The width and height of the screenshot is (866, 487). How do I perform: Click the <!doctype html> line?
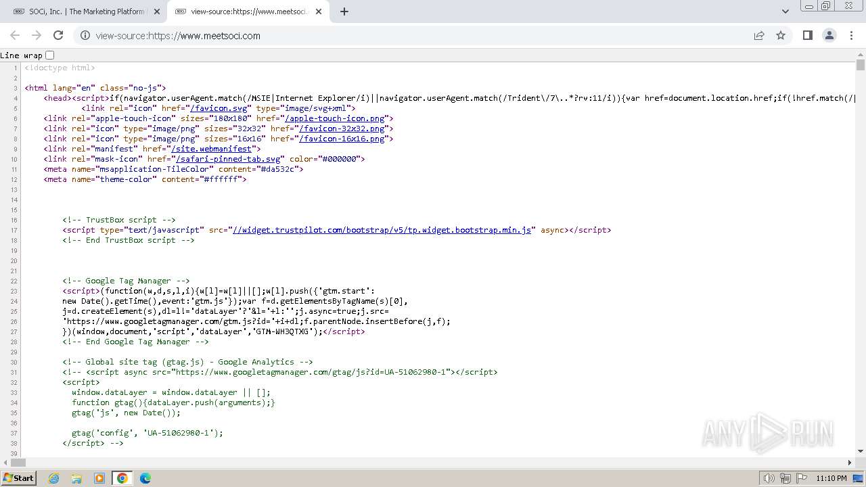click(60, 68)
